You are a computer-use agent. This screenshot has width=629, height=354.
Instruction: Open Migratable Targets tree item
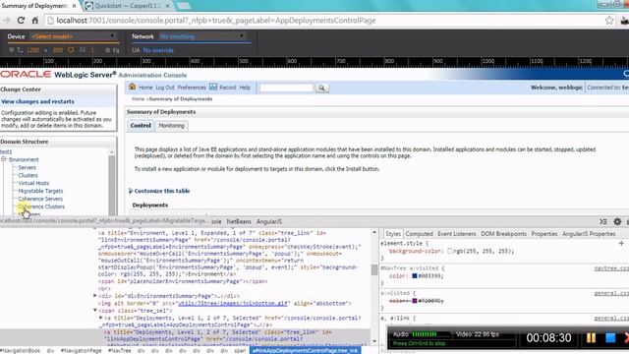40,191
